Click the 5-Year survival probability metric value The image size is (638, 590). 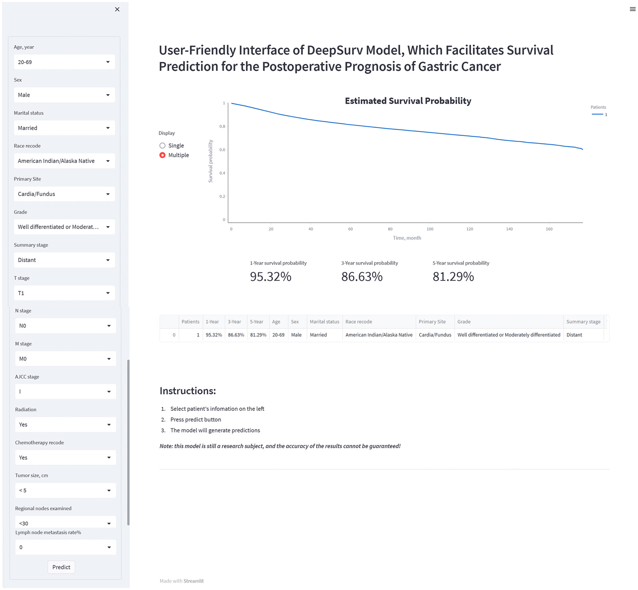click(x=453, y=277)
